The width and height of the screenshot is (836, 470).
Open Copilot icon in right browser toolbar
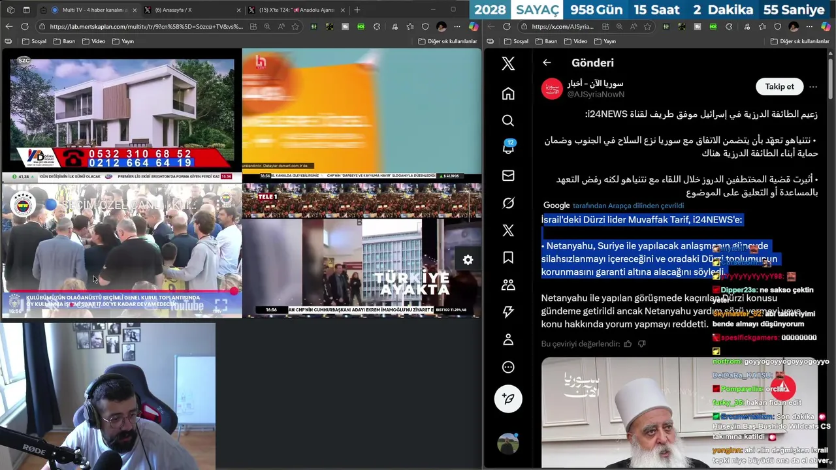pos(825,27)
